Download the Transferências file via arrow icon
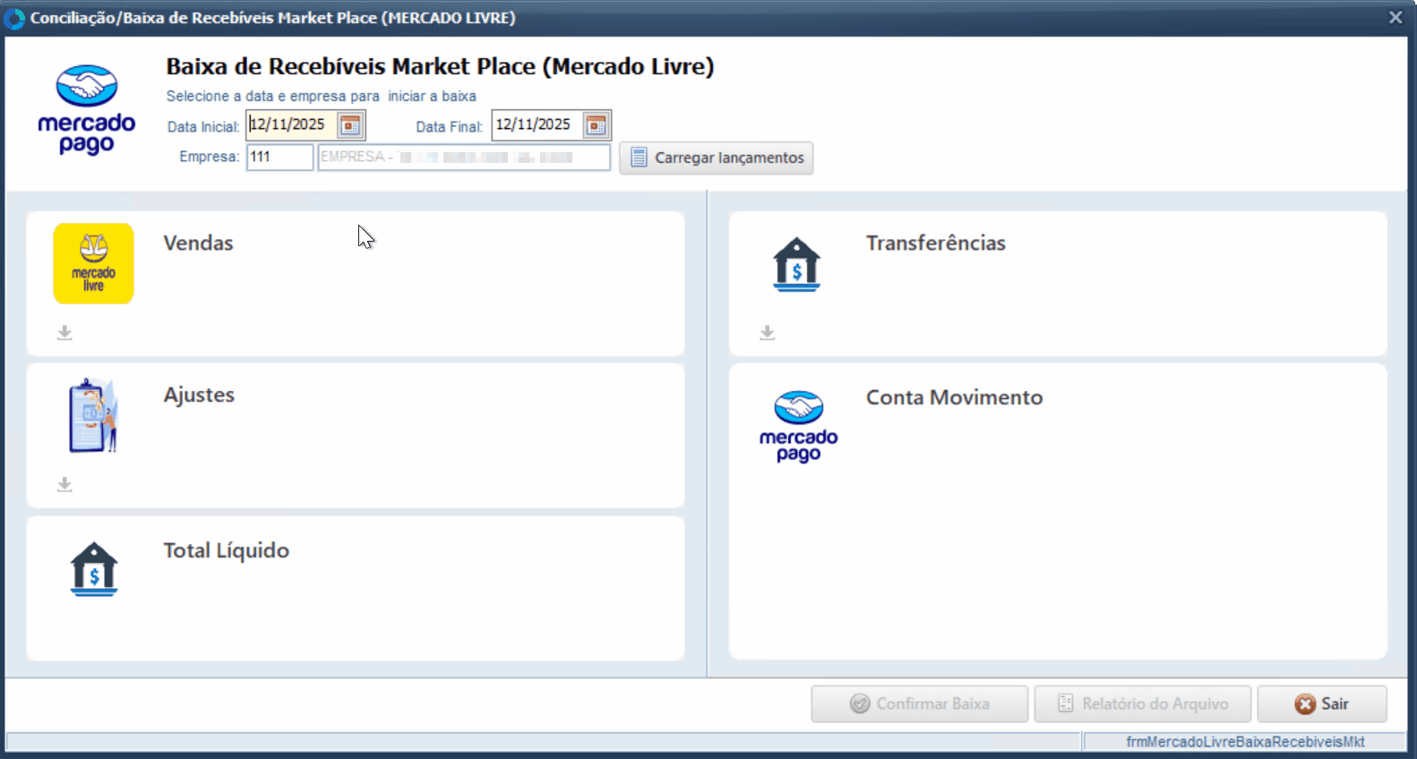 tap(768, 333)
